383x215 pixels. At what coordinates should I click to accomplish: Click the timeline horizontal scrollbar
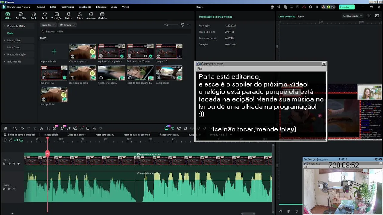(248, 214)
